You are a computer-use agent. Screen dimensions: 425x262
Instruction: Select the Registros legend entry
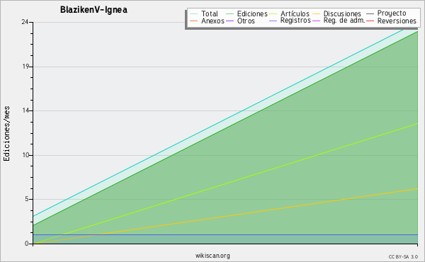[x=295, y=21]
